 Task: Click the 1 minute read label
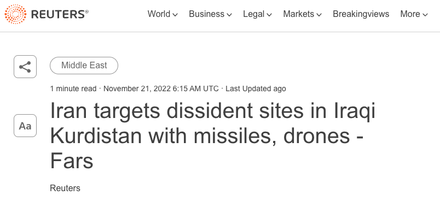73,89
